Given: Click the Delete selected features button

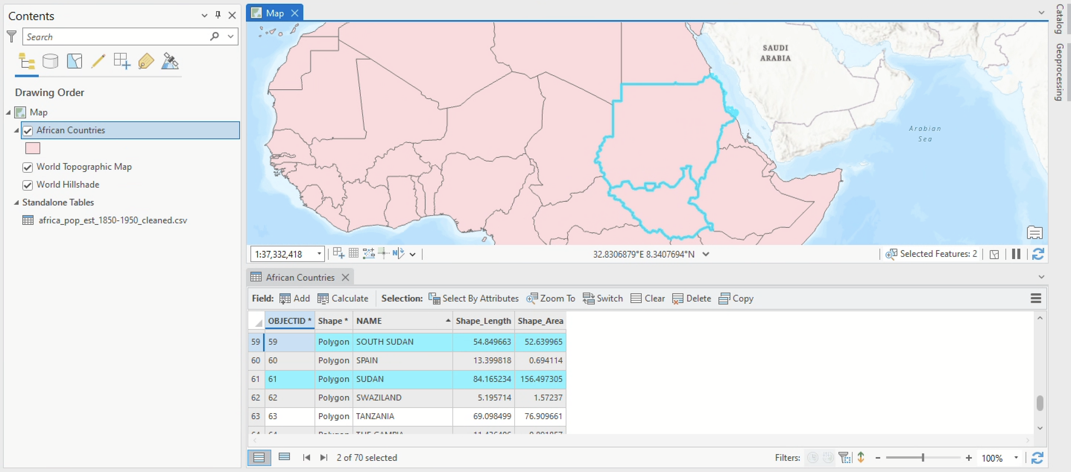Looking at the screenshot, I should pyautogui.click(x=693, y=299).
